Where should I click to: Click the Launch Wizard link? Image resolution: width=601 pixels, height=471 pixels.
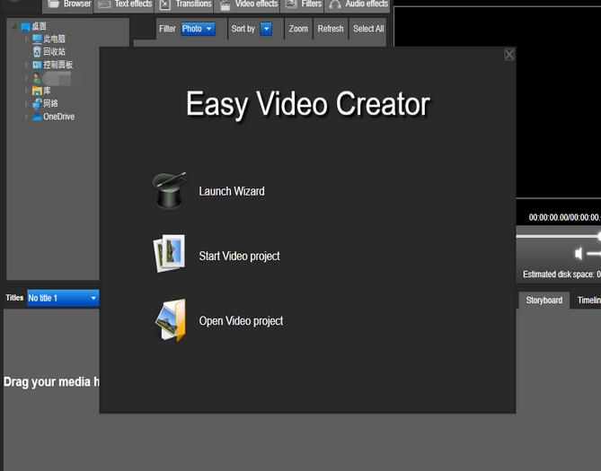(232, 191)
